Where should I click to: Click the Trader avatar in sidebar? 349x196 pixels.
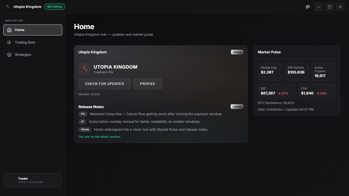11,180
